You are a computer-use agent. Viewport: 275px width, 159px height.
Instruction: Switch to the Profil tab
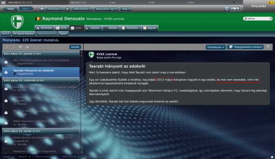click(62, 28)
